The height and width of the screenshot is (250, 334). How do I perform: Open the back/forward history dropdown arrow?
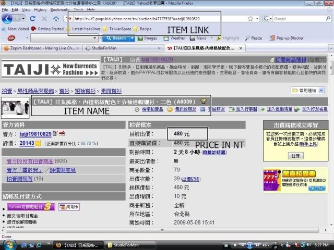click(23, 19)
